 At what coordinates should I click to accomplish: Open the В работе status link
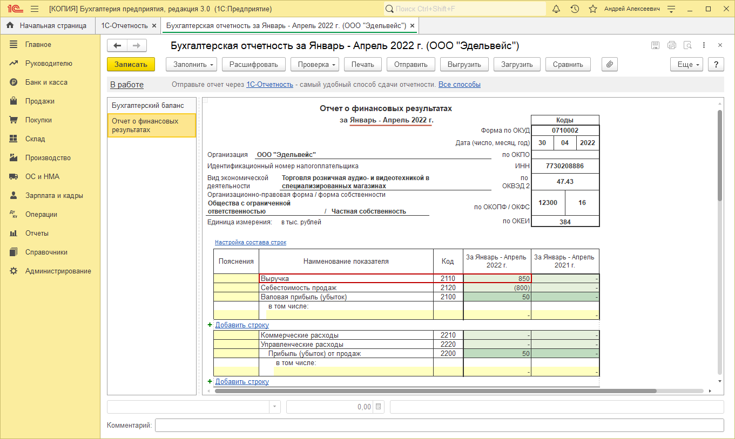[127, 85]
